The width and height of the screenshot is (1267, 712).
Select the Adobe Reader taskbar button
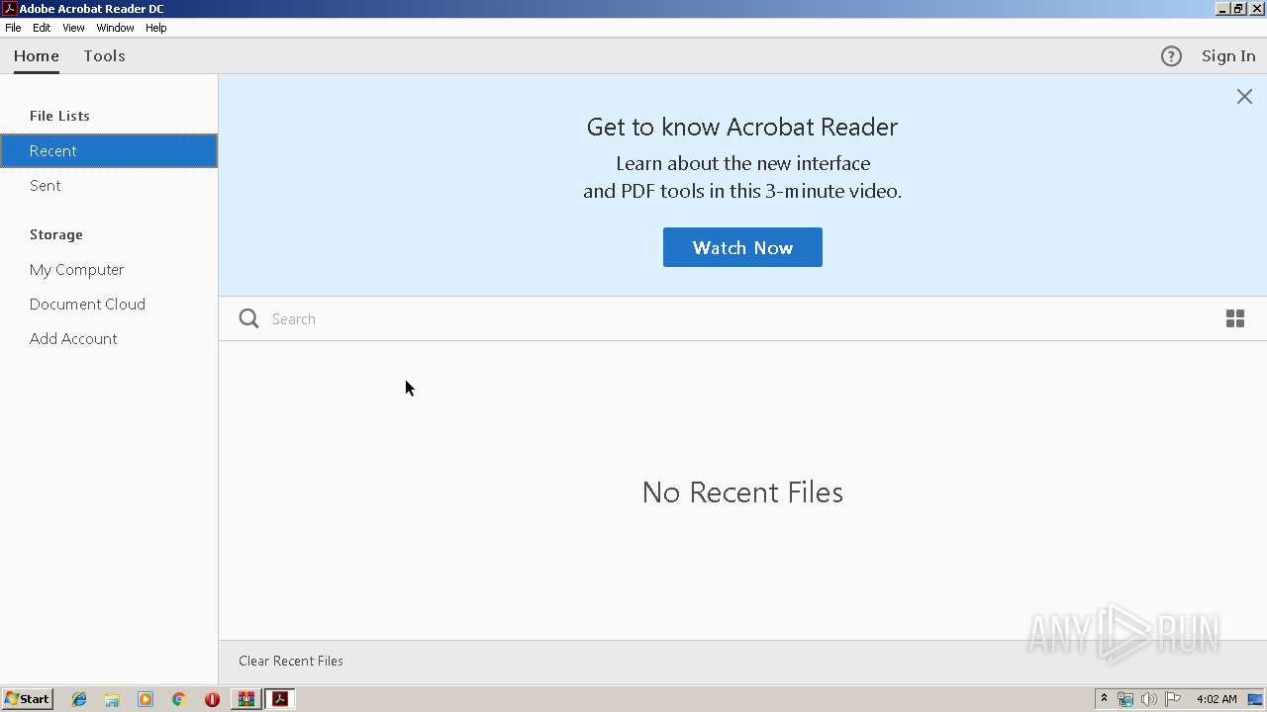click(x=280, y=699)
